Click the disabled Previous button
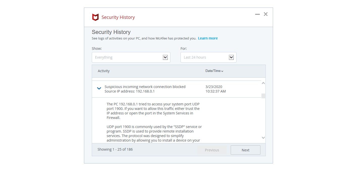 (x=212, y=150)
